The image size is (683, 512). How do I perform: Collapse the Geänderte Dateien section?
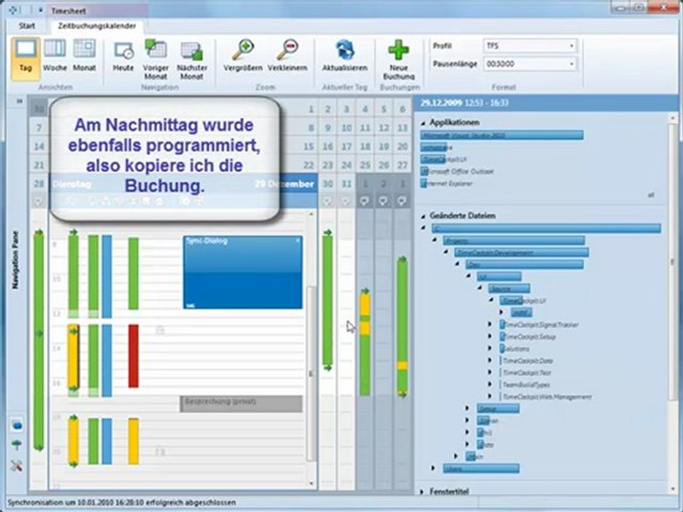click(423, 216)
